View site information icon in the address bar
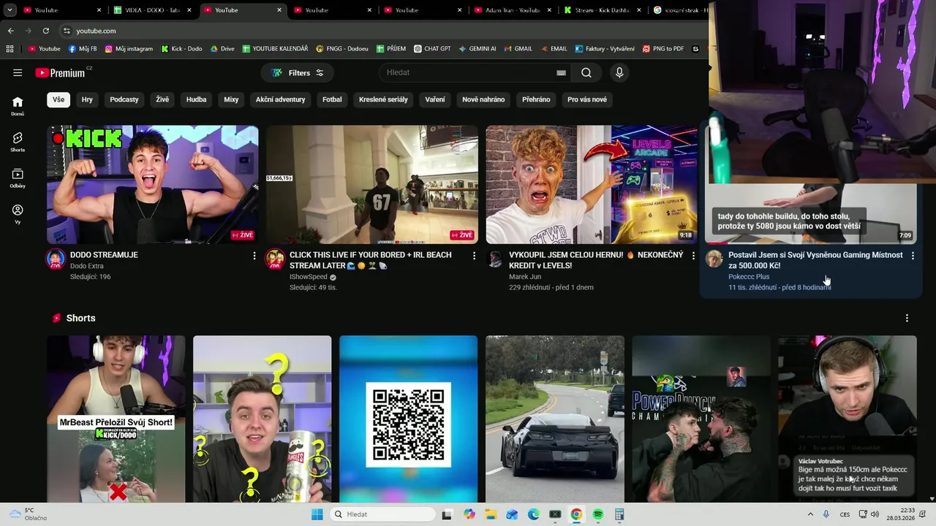This screenshot has width=936, height=526. click(67, 31)
